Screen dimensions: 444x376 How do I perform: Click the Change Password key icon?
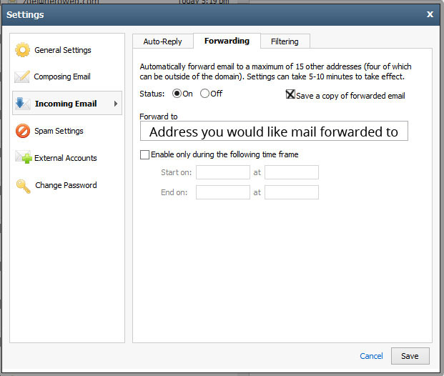(x=23, y=187)
